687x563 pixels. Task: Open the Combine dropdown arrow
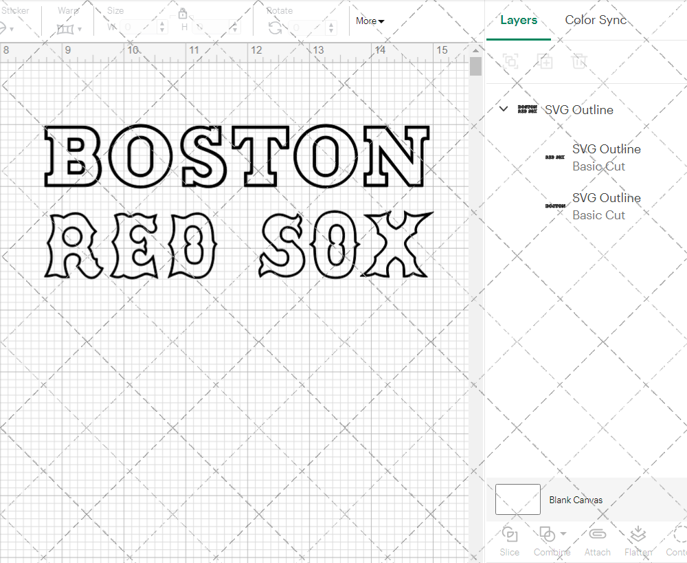563,533
